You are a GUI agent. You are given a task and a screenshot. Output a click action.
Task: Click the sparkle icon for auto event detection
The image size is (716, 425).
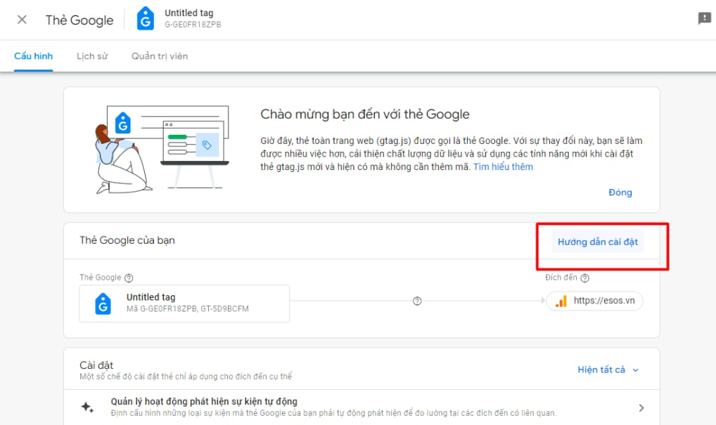click(87, 407)
